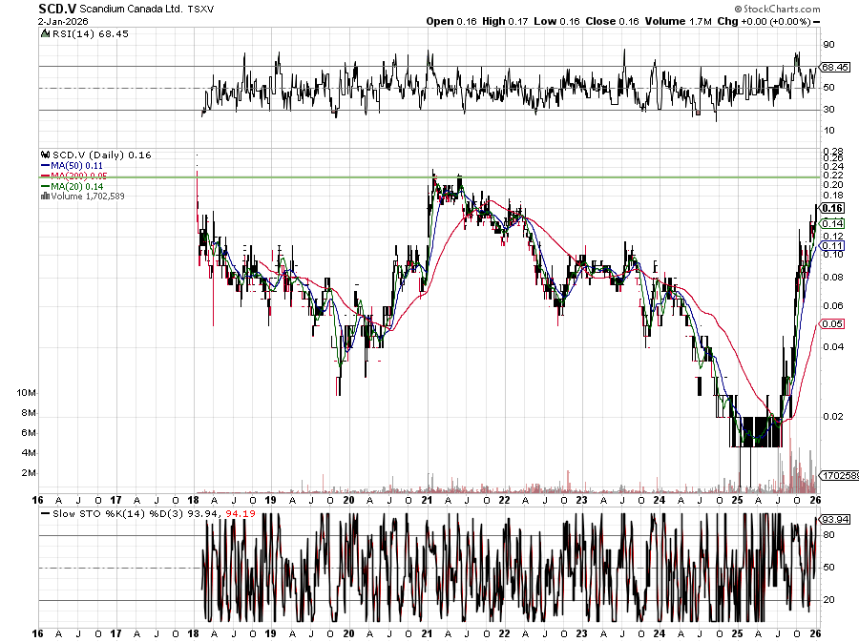Viewport: 859px width, 642px height.
Task: Click the 20 label on the stochastic axis
Action: pos(828,599)
